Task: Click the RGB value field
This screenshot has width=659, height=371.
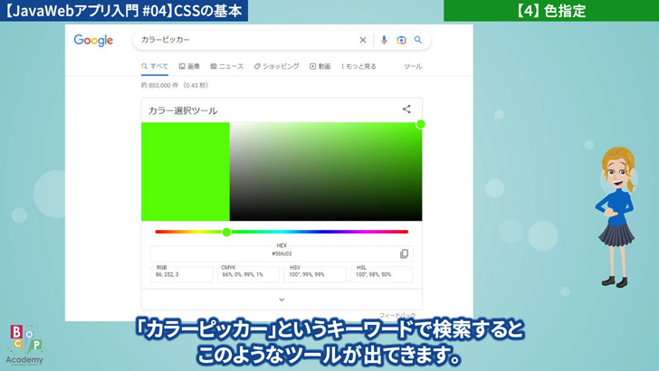Action: coord(181,274)
